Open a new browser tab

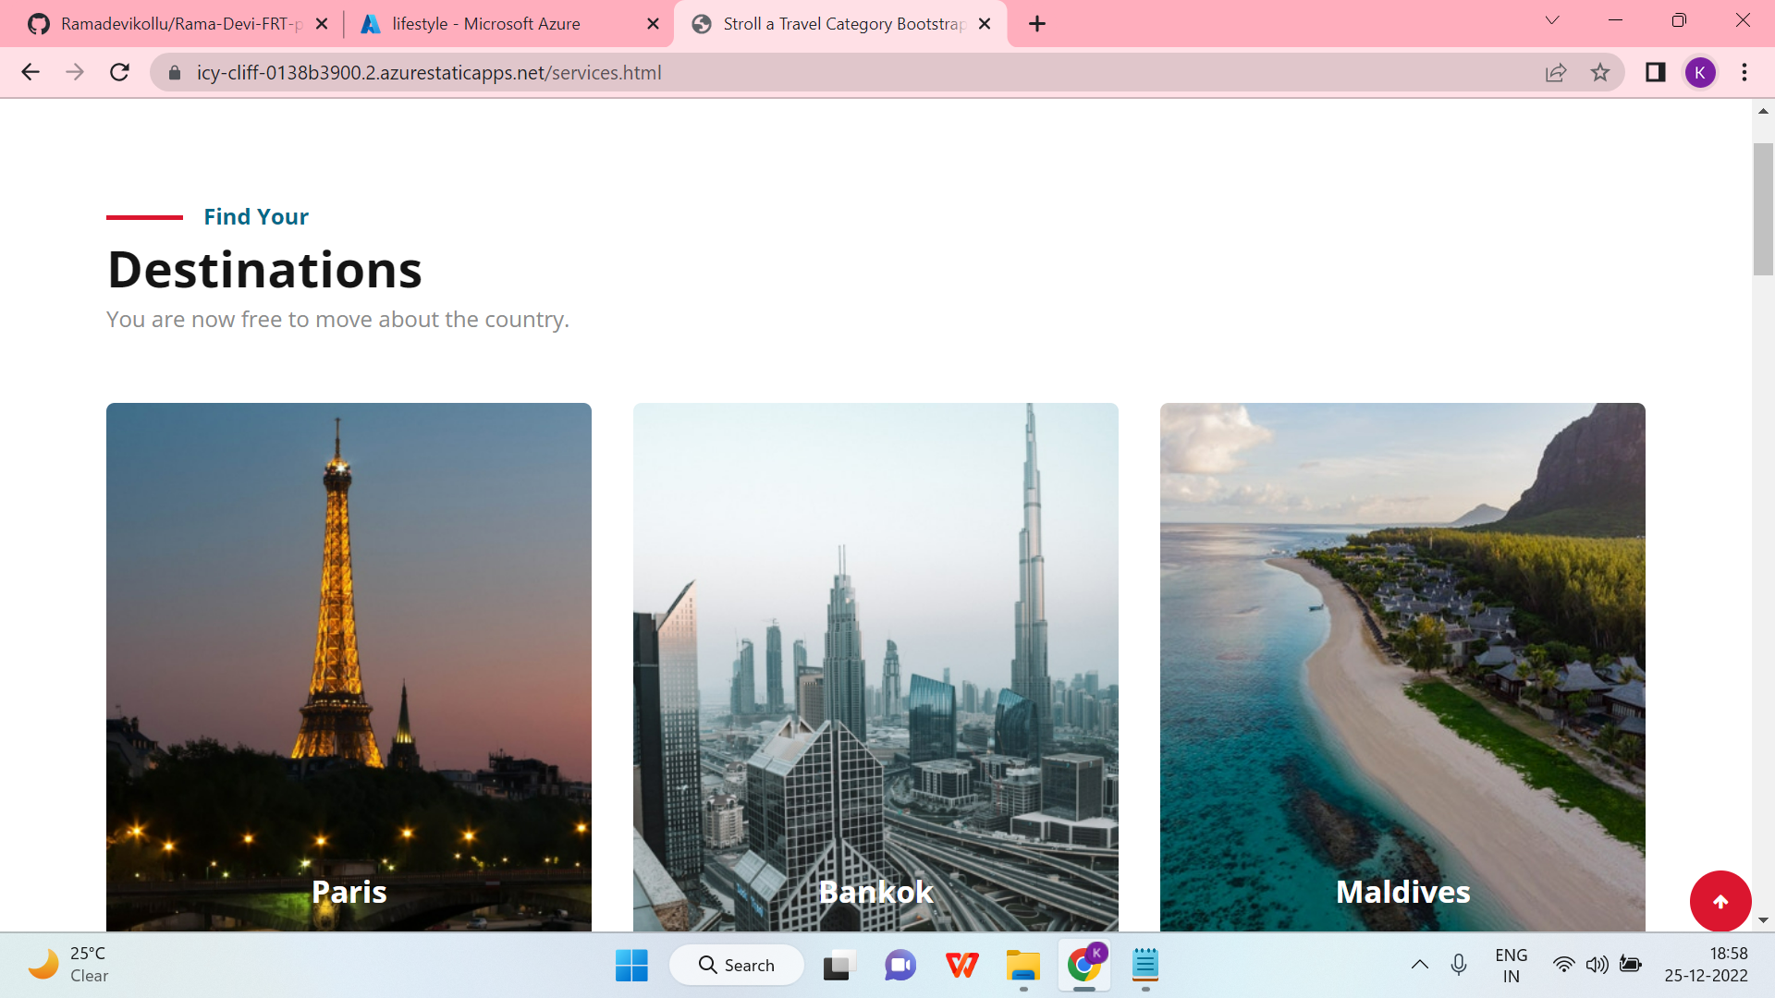click(1037, 24)
